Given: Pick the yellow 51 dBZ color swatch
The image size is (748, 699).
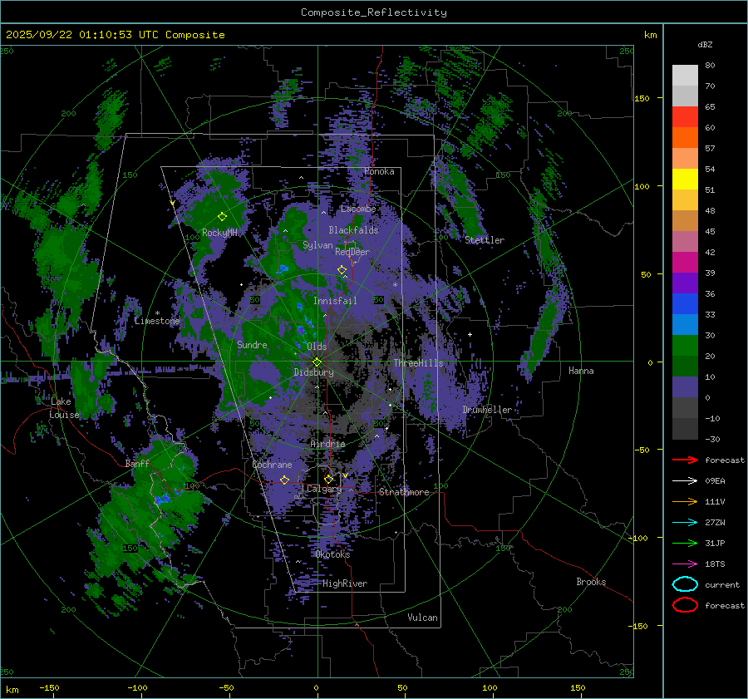Looking at the screenshot, I should [x=685, y=179].
